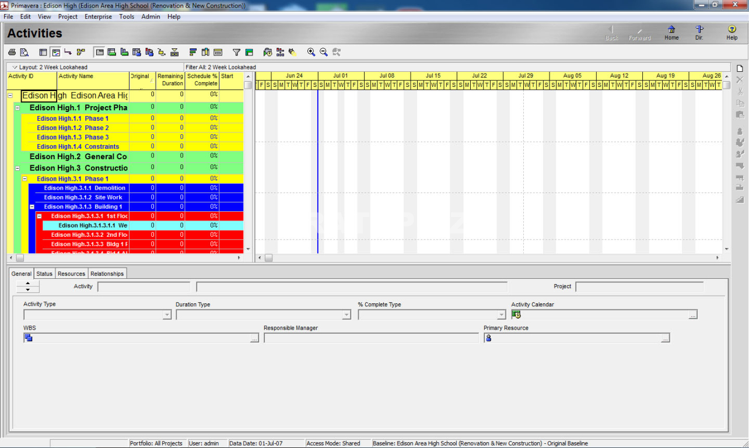749x448 pixels.
Task: Click the WBS browse ellipsis button
Action: pos(254,338)
